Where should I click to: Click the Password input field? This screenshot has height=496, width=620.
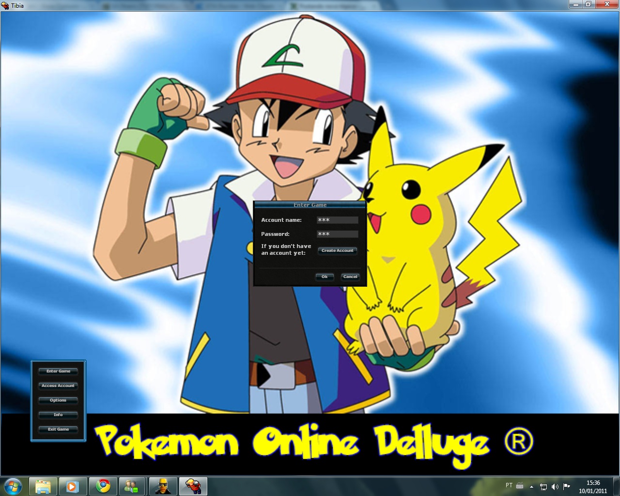(338, 234)
